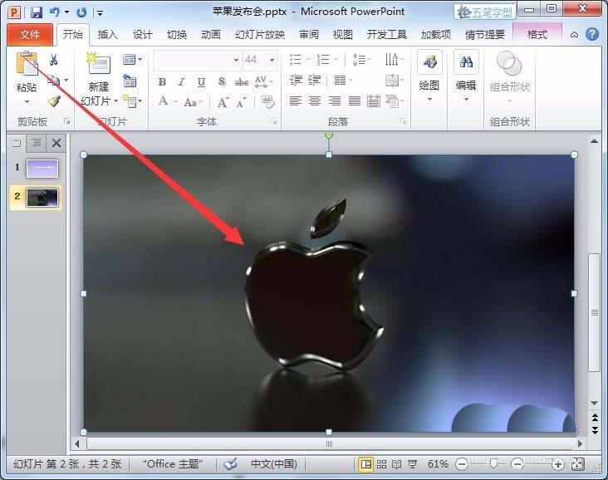Image resolution: width=608 pixels, height=480 pixels.
Task: Click 中文(中国) language in status bar
Action: (274, 463)
